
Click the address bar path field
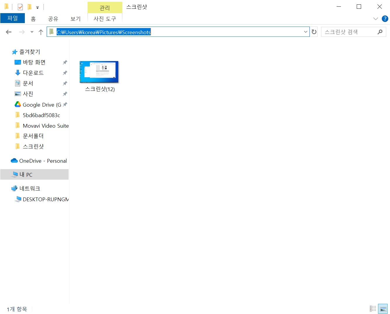pyautogui.click(x=178, y=32)
